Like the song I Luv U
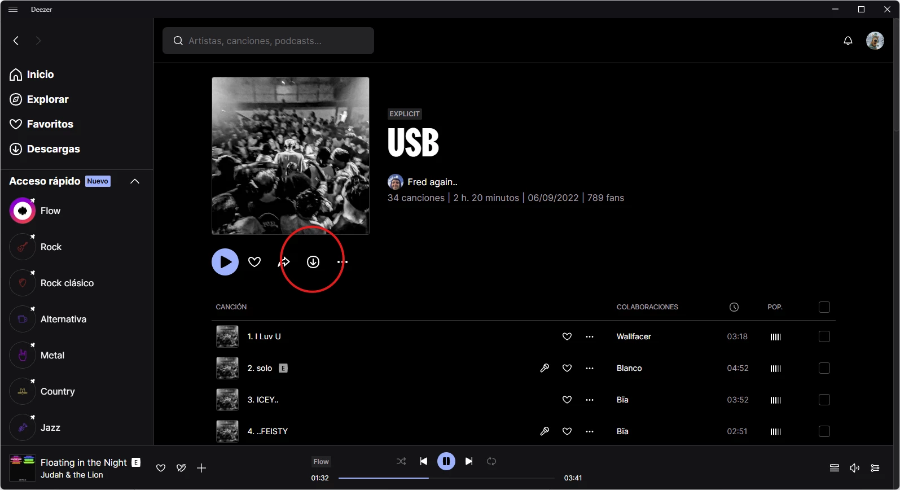Viewport: 900px width, 490px height. pyautogui.click(x=567, y=336)
